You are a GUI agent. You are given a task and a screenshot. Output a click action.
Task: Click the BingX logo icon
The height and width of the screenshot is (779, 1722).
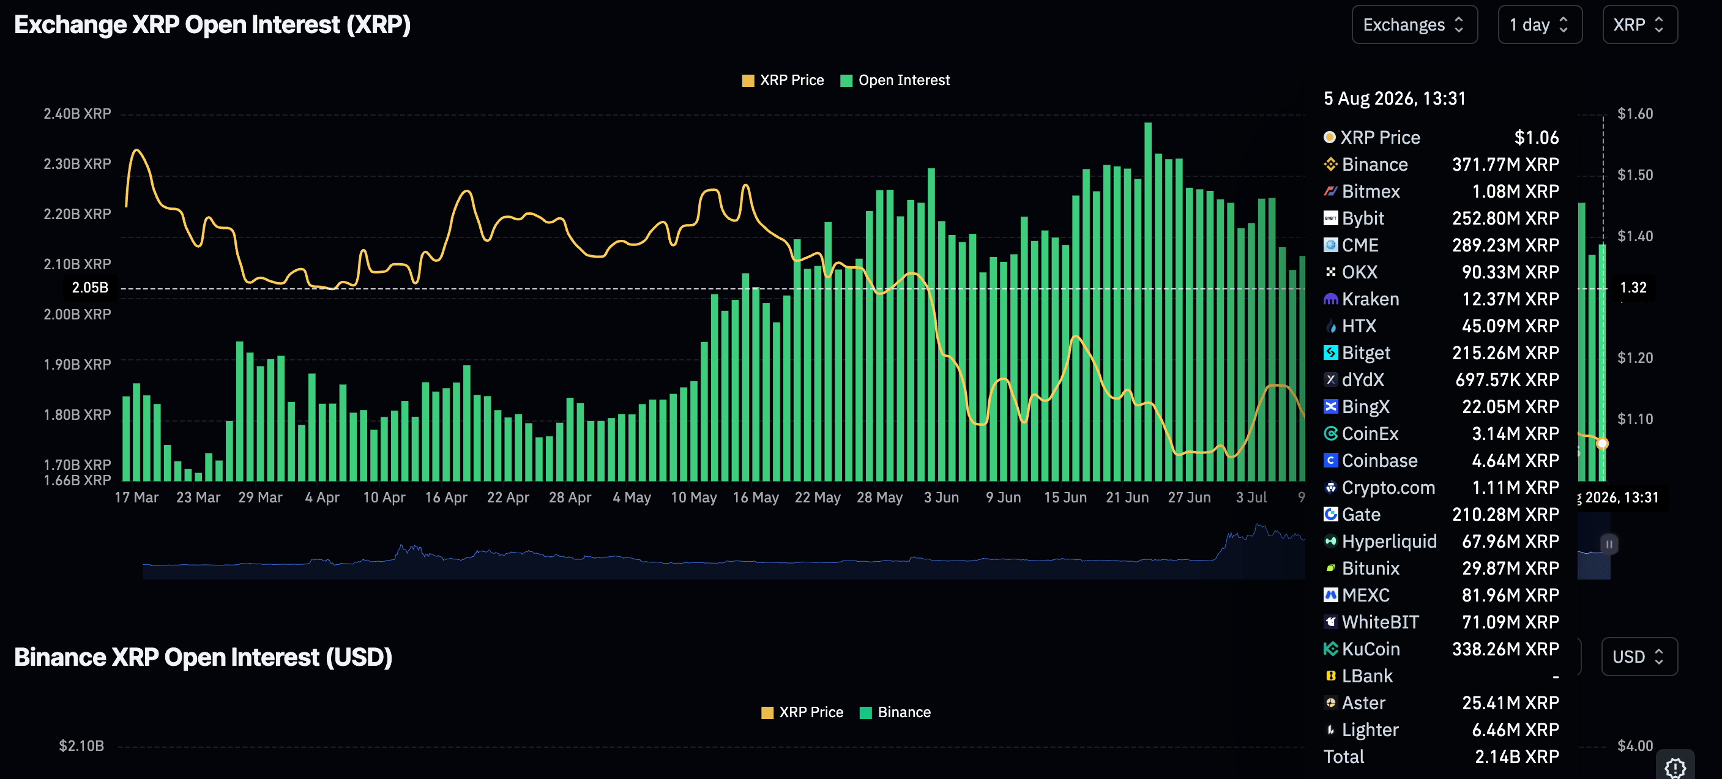click(1330, 406)
